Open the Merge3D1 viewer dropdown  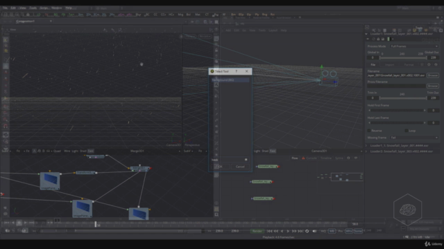pos(180,151)
